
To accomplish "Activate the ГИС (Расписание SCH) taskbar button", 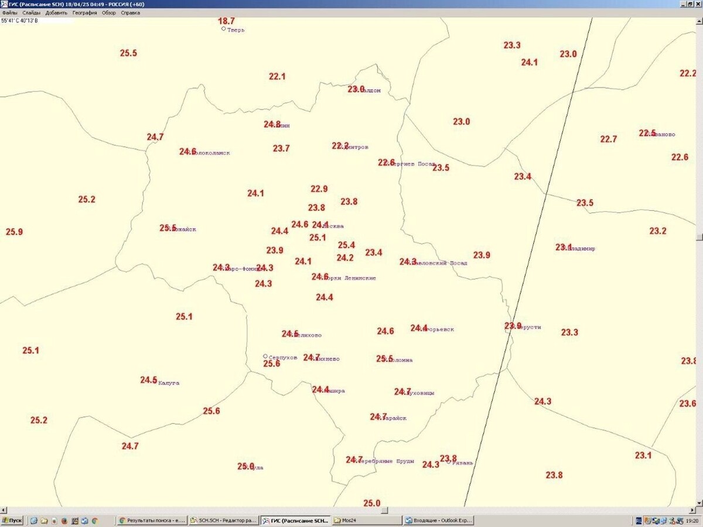I will 295,520.
